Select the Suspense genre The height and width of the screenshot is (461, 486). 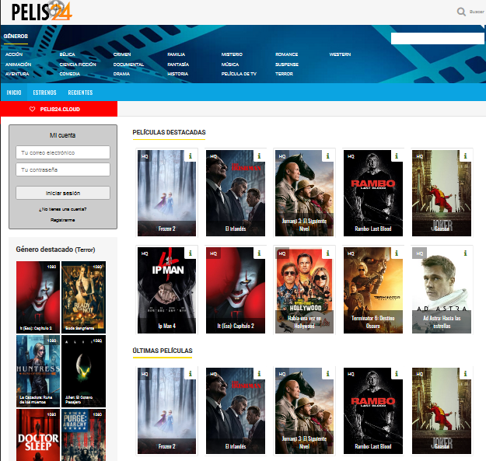(287, 65)
